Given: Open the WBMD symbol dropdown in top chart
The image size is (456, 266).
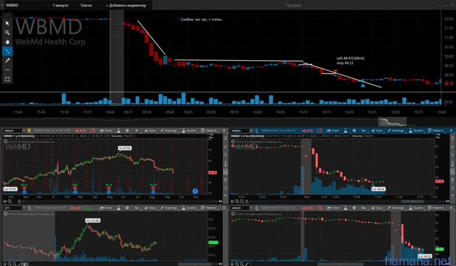Looking at the screenshot, I should [27, 5].
